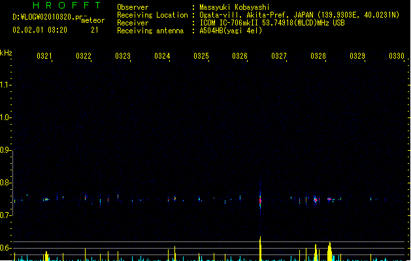Click the 0323 time marker
Screen dimensions: 411x261
[122, 55]
